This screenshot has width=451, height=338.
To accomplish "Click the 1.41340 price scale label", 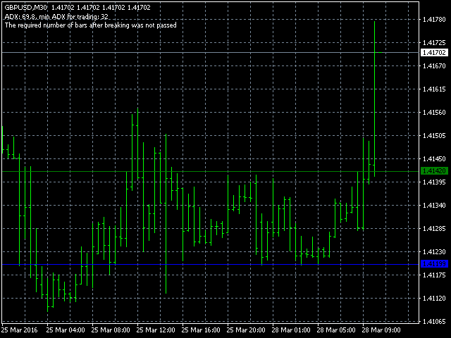I will tap(434, 206).
